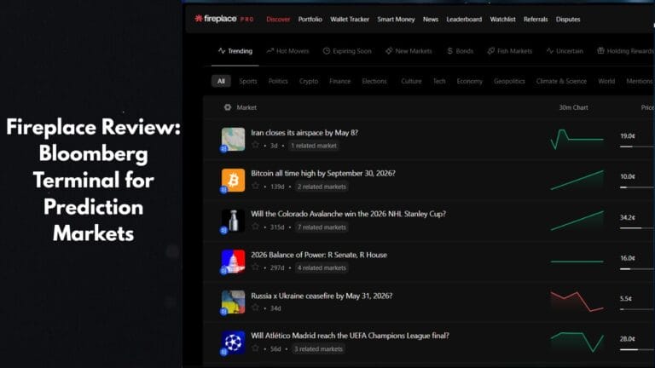Star the 2026 Balance of Power market
Screen dimensions: 655x368
(255, 267)
